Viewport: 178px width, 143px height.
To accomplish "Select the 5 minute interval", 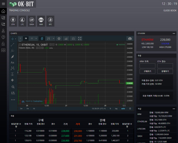I will pyautogui.click(x=20, y=38).
